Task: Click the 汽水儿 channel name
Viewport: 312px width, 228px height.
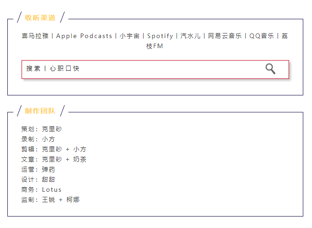Action: coord(190,36)
